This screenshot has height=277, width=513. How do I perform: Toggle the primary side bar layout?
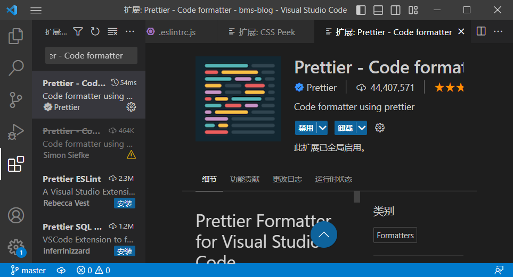pyautogui.click(x=361, y=10)
